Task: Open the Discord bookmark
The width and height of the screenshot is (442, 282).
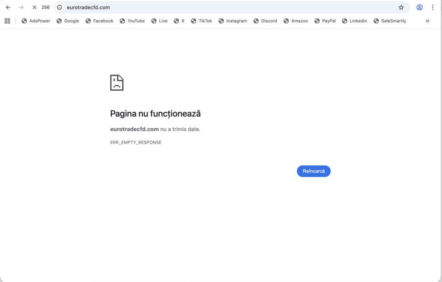Action: [x=265, y=21]
